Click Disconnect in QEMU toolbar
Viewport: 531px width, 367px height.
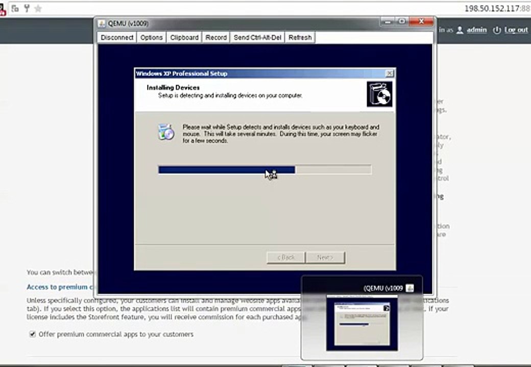click(117, 38)
